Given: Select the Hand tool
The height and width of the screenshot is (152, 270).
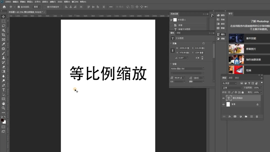Looking at the screenshot, I should click(3, 103).
